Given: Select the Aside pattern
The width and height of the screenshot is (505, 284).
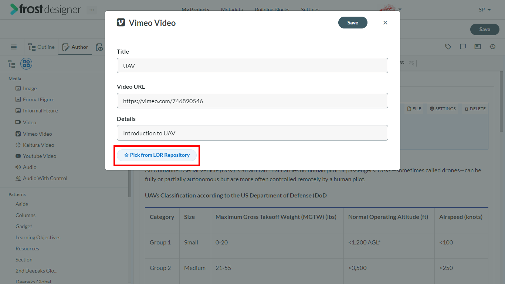Looking at the screenshot, I should pyautogui.click(x=22, y=204).
